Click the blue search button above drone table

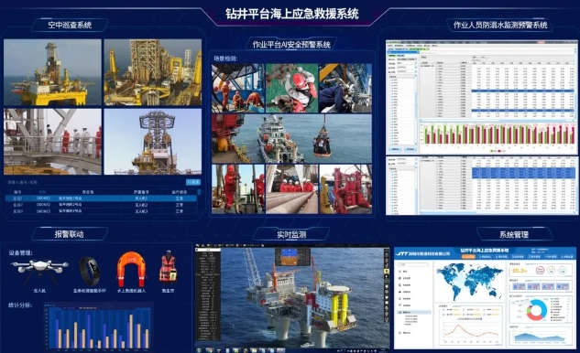(193, 182)
